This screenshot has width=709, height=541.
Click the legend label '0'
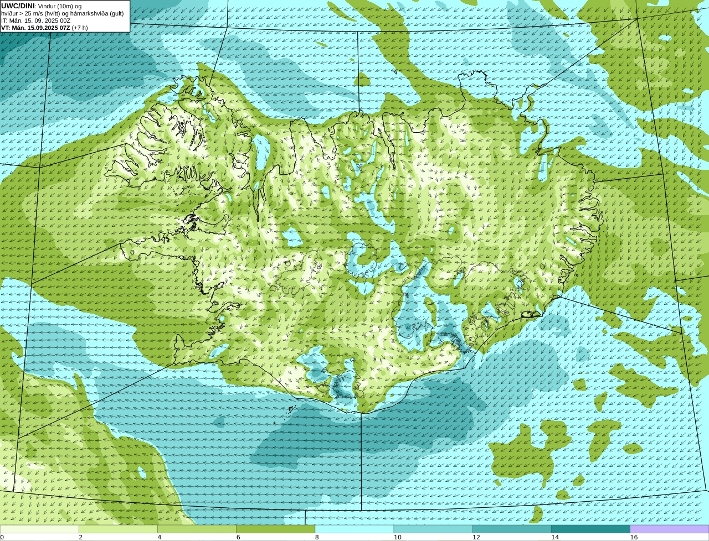pos(2,537)
